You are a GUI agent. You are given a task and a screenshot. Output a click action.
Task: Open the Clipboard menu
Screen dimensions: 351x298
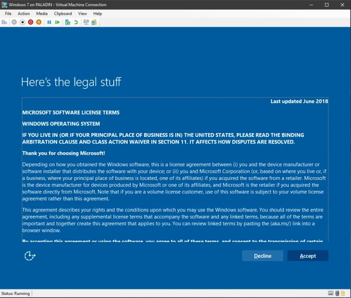coord(63,14)
